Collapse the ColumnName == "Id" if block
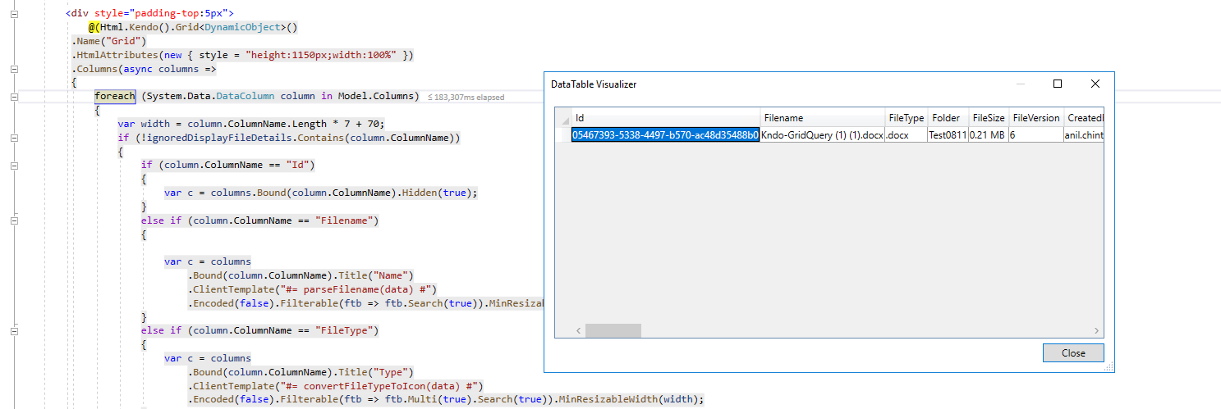Screen dimensions: 1221x409 14,166
